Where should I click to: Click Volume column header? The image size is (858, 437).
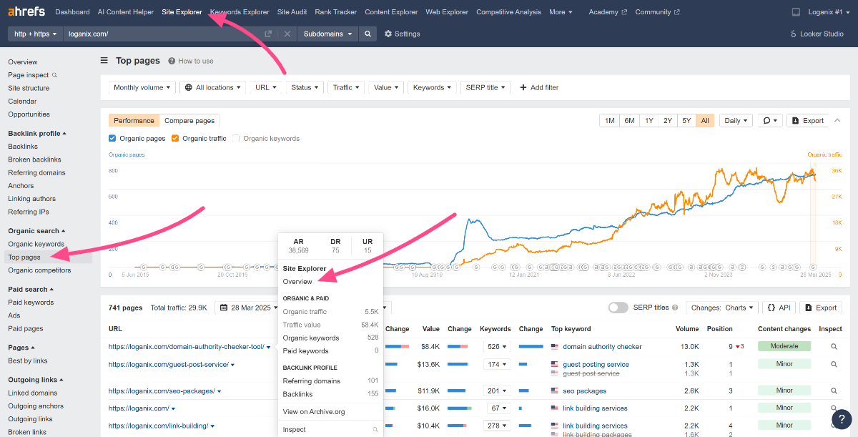(687, 329)
